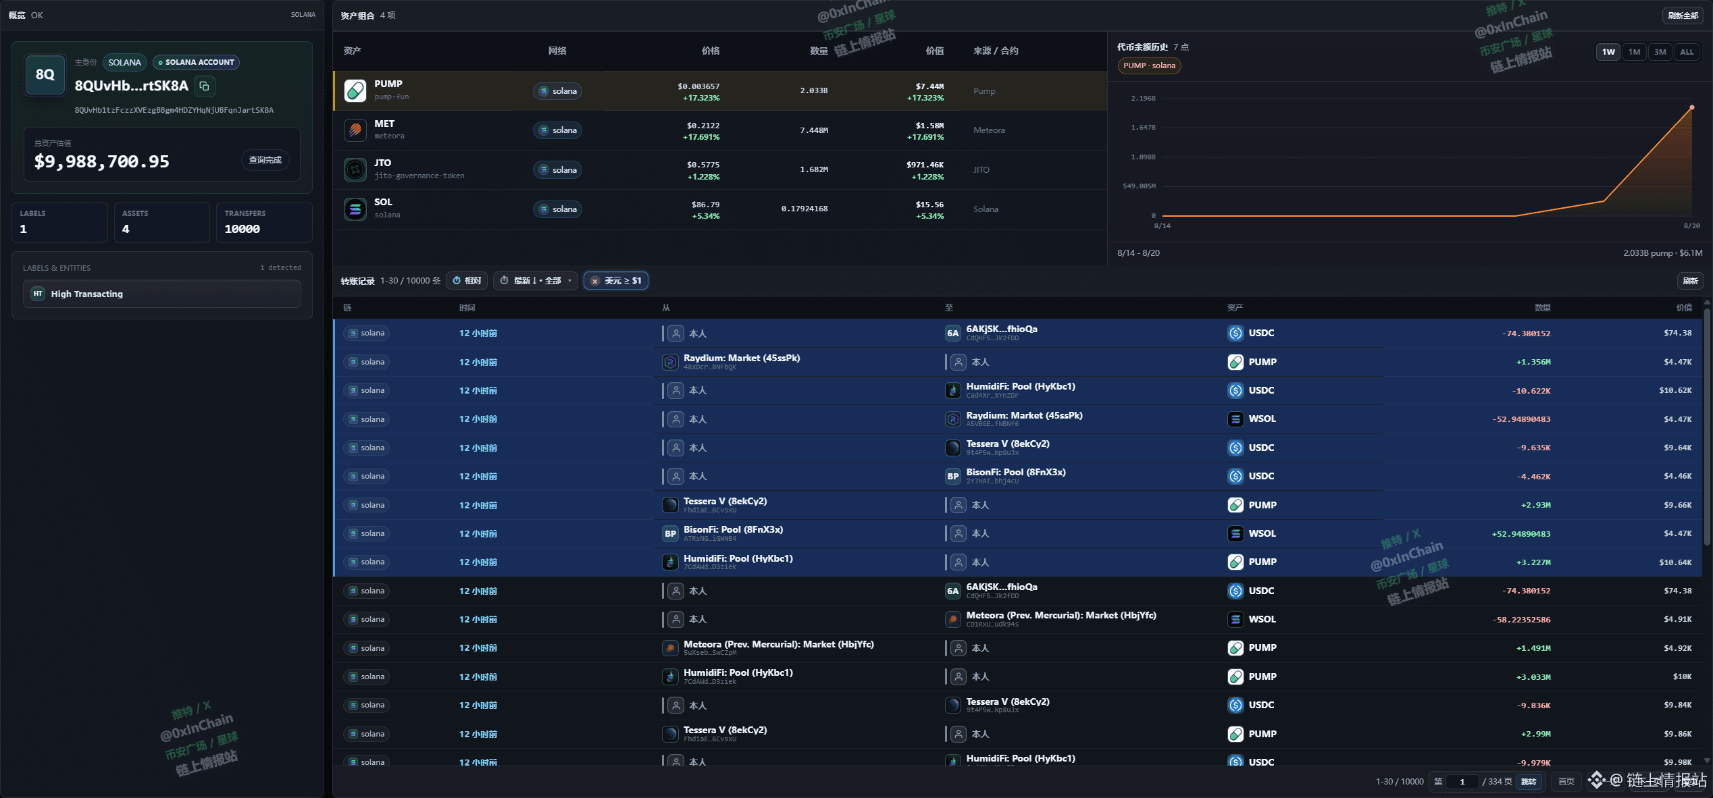Open the High Transacting label entry
The image size is (1713, 798).
coord(162,294)
